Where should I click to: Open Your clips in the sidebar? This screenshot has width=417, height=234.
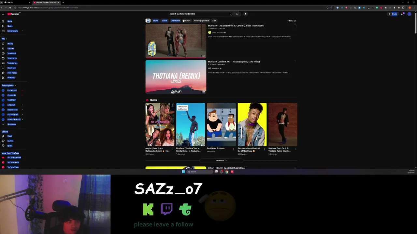(x=11, y=78)
